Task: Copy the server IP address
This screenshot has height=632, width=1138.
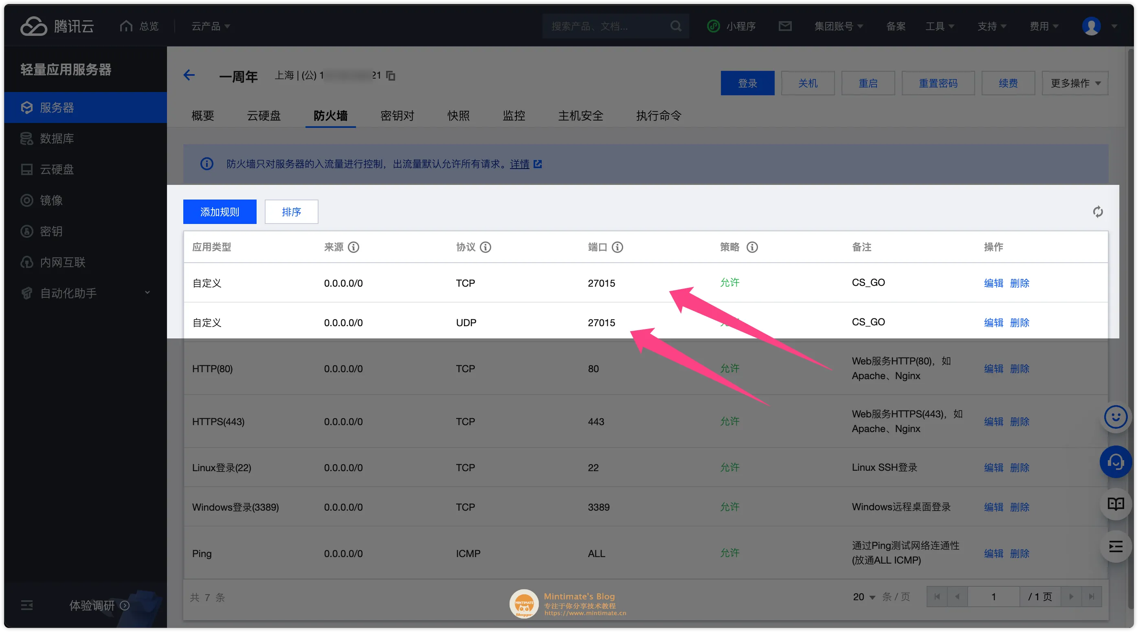Action: click(391, 75)
